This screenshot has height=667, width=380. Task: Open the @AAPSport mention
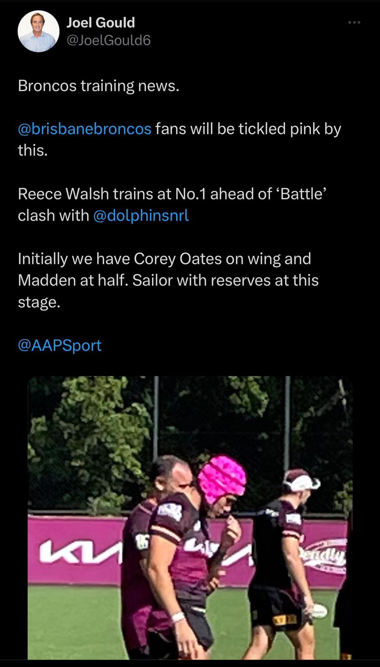click(60, 345)
